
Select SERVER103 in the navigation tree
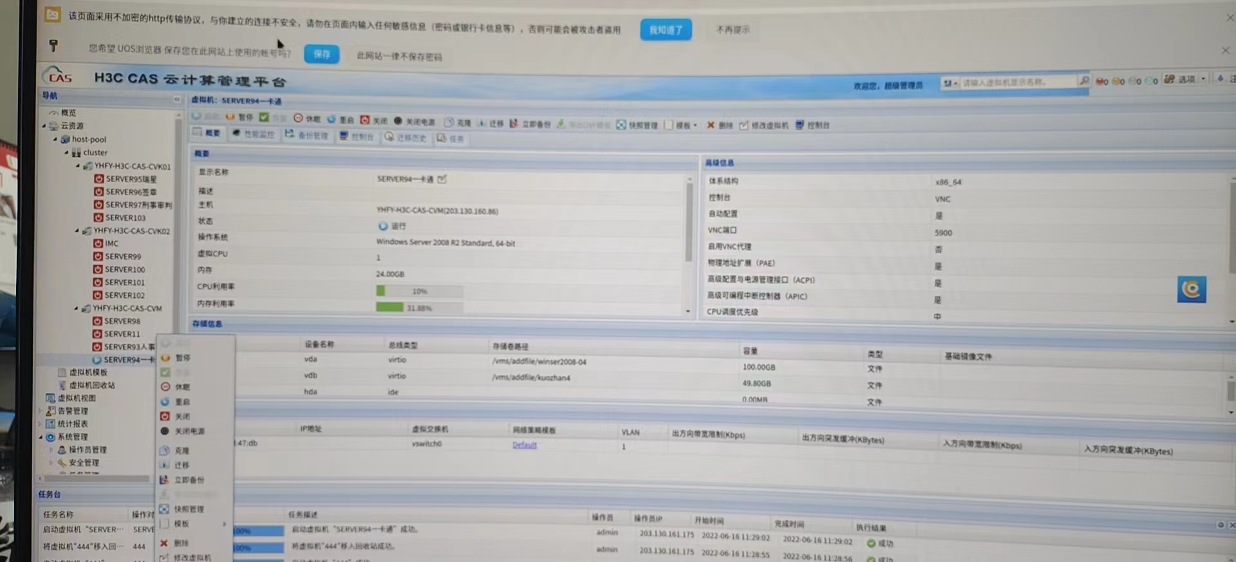tap(120, 218)
